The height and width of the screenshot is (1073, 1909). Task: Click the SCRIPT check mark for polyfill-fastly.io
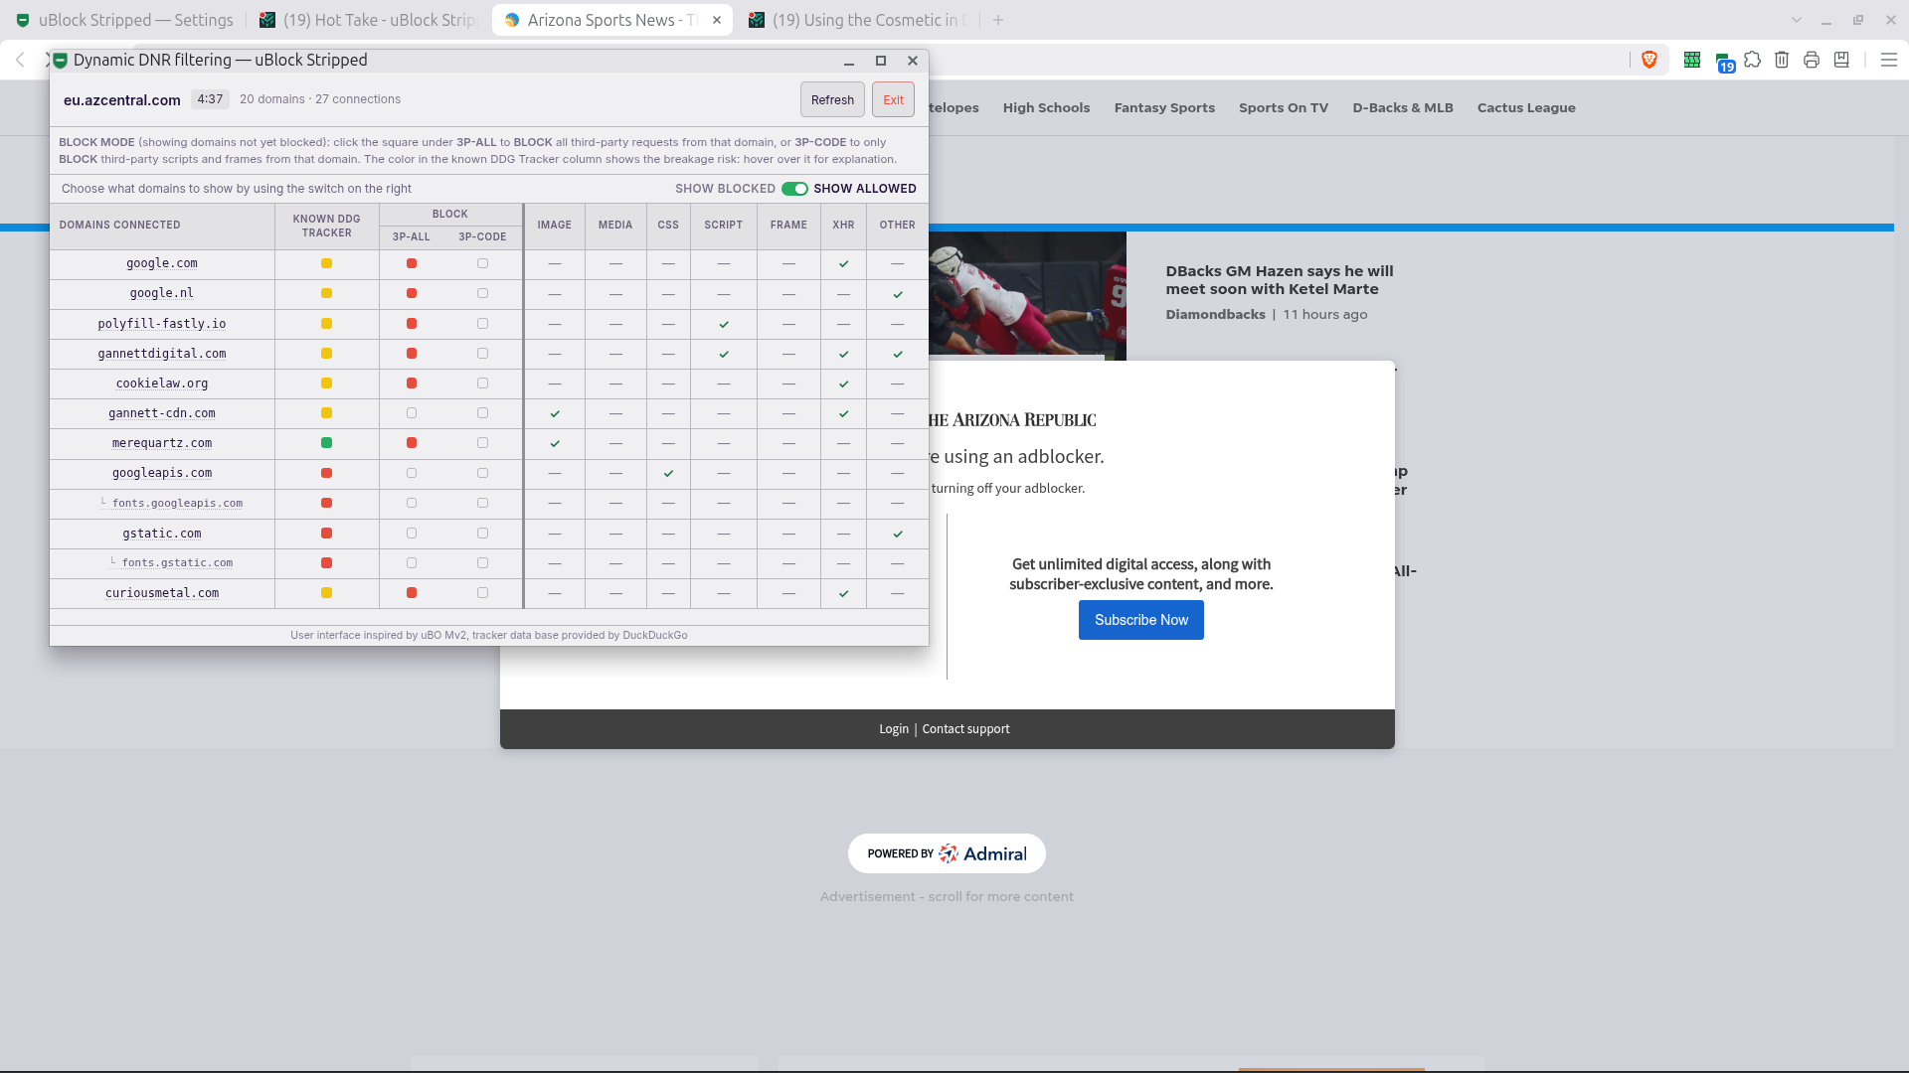click(724, 325)
